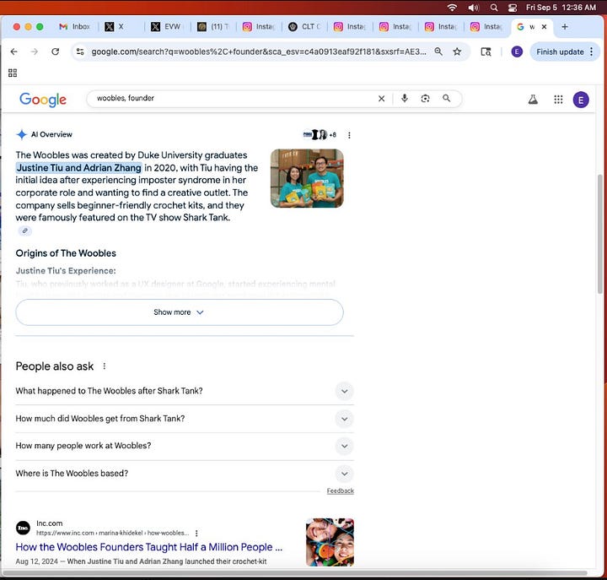Open the Chrome profile avatar in toolbar

coord(517,51)
